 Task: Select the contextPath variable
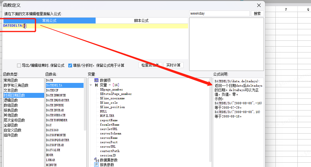click(110, 151)
